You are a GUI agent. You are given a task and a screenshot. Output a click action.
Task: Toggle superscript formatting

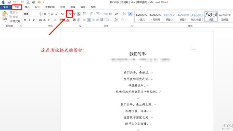pyautogui.click(x=49, y=20)
